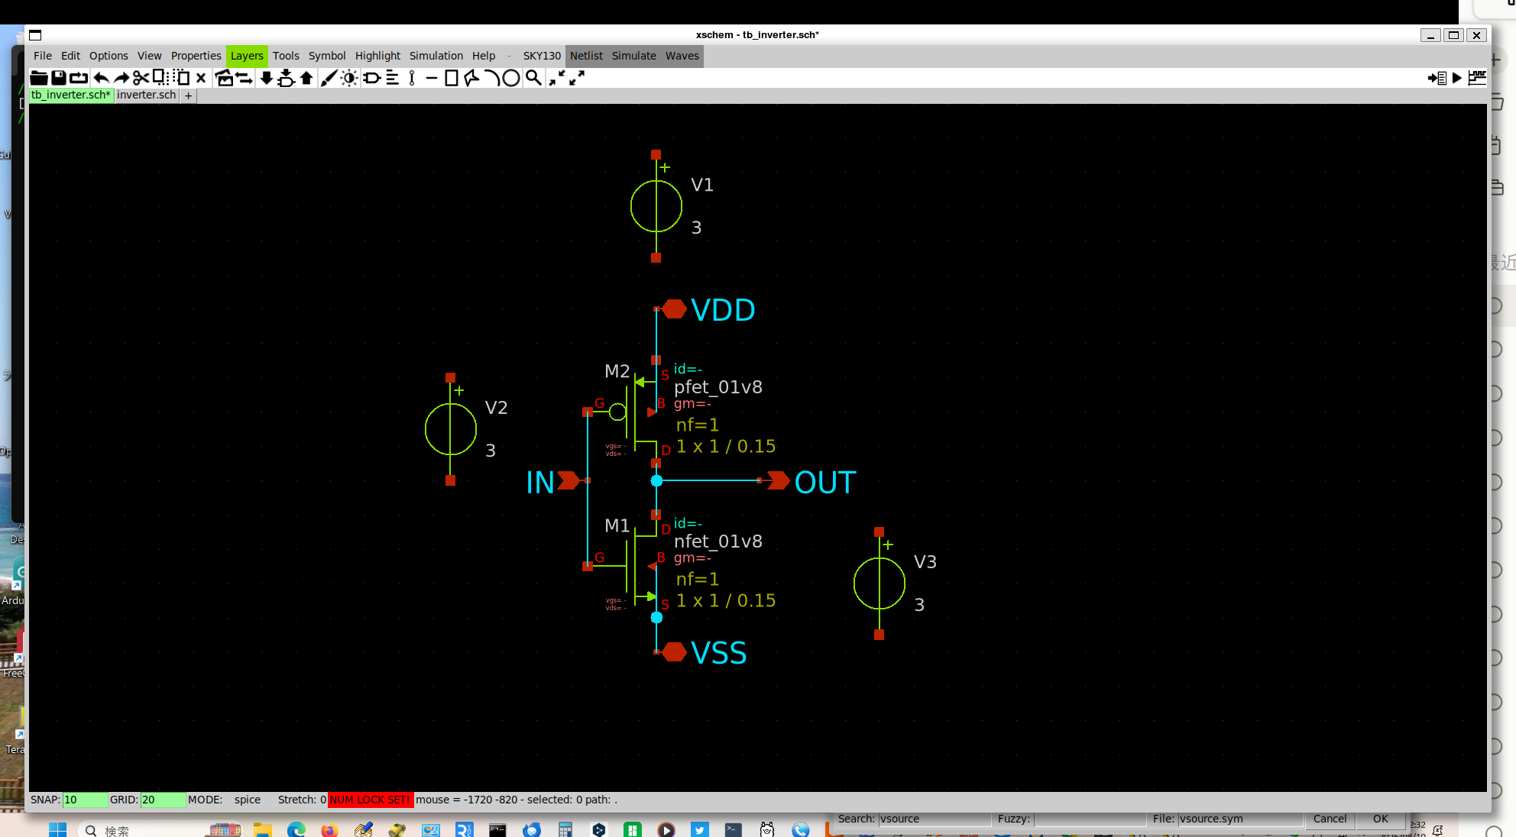
Task: Open the View menu
Action: coord(150,56)
